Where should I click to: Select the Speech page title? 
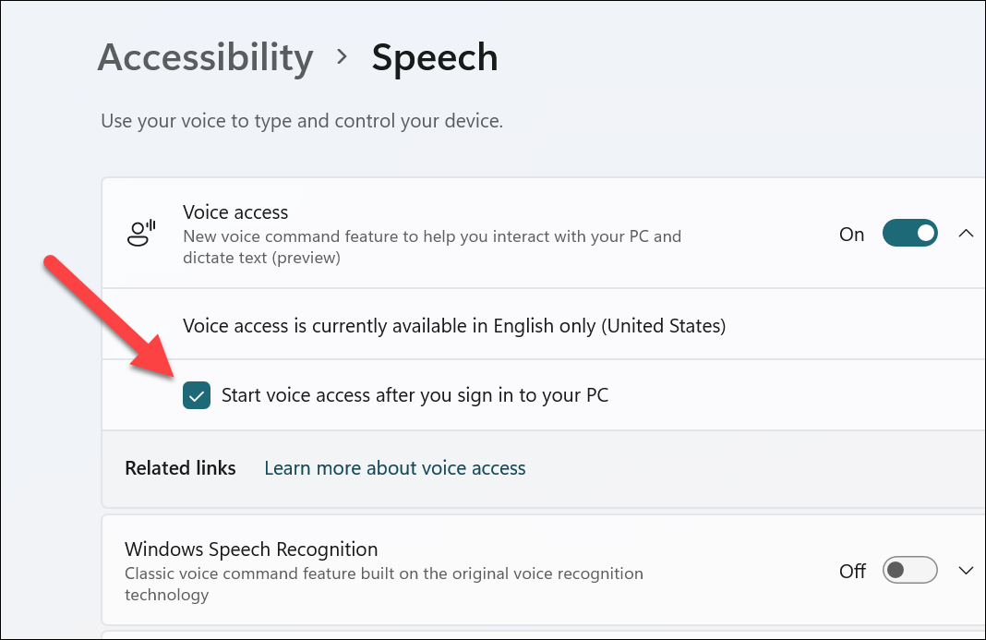click(434, 57)
